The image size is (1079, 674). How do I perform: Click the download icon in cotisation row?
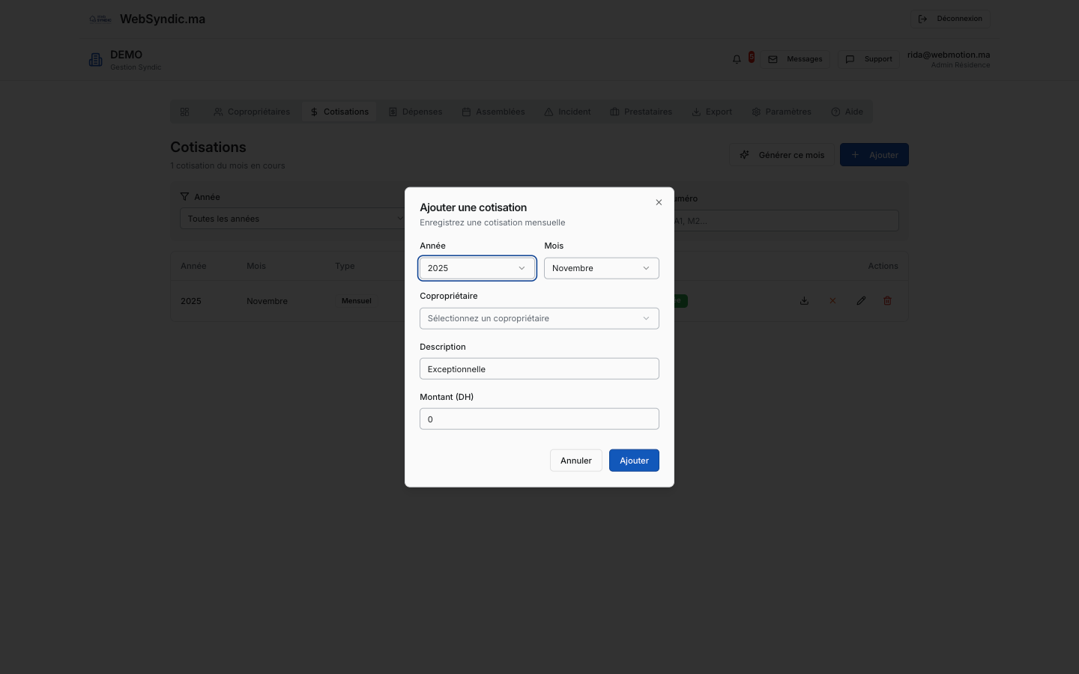point(804,301)
